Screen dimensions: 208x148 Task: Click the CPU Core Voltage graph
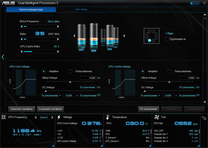25,82
